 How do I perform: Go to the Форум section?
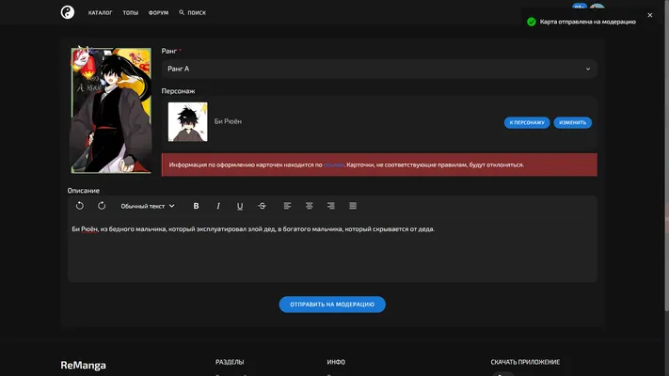[158, 13]
